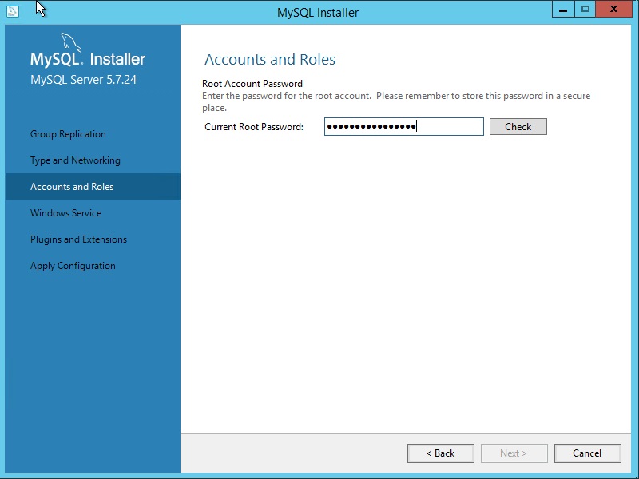Go to the previous step with Back

click(441, 453)
